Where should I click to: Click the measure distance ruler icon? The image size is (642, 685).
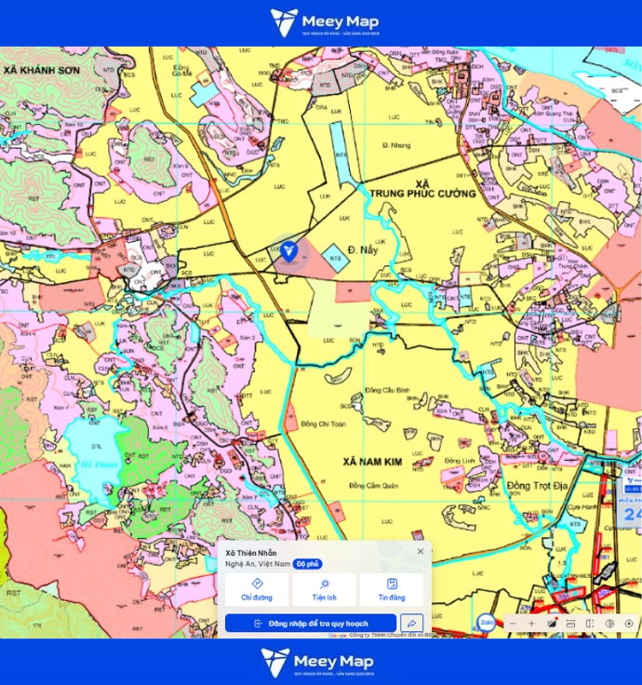click(x=570, y=624)
